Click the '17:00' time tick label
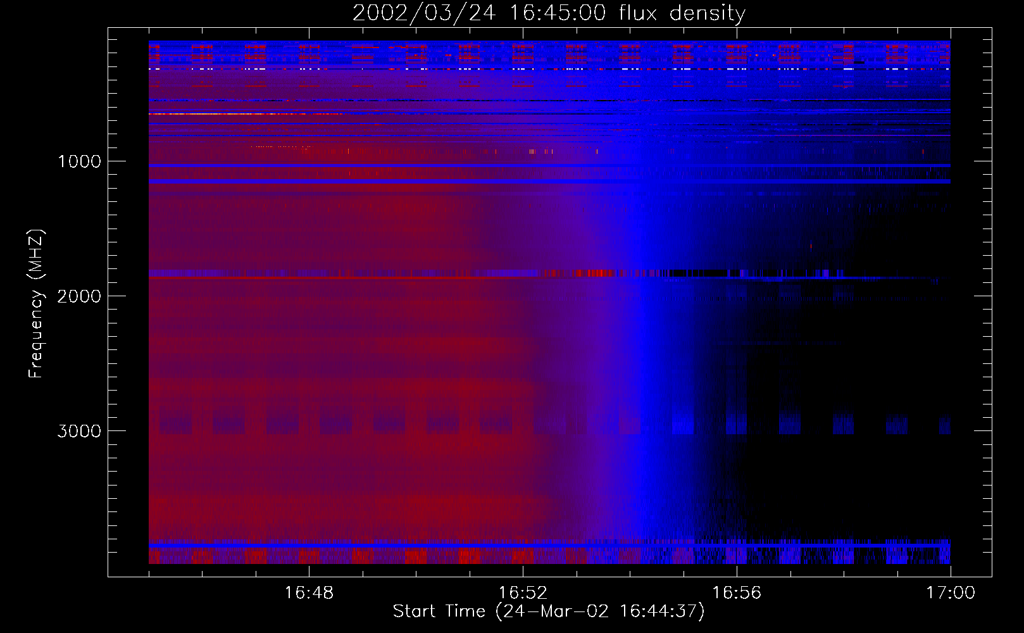 tap(951, 593)
